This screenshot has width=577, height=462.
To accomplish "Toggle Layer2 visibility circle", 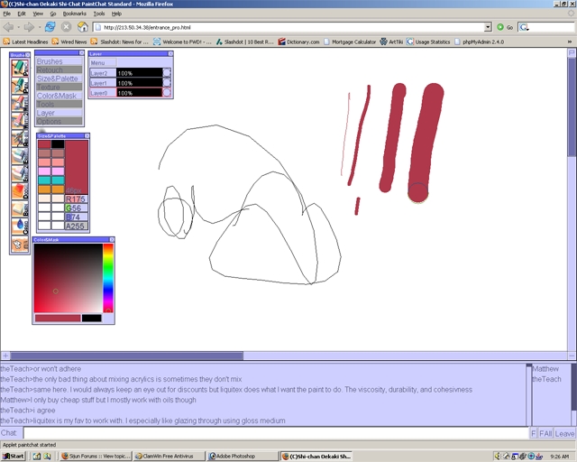I will point(167,72).
